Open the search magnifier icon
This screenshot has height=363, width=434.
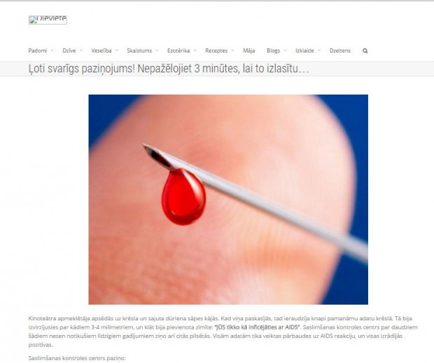[365, 51]
